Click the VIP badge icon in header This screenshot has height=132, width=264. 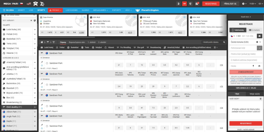point(184,4)
